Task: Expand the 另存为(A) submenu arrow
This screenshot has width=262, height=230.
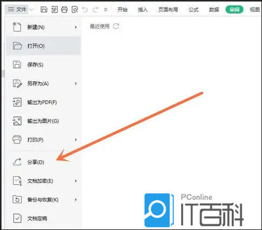Action: coord(76,83)
